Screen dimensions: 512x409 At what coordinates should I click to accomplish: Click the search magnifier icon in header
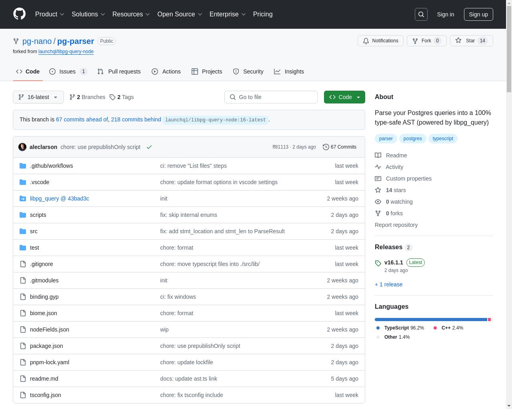(421, 14)
